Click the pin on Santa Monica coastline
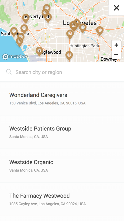Viewport: 124px width, 221px height. tap(19, 42)
